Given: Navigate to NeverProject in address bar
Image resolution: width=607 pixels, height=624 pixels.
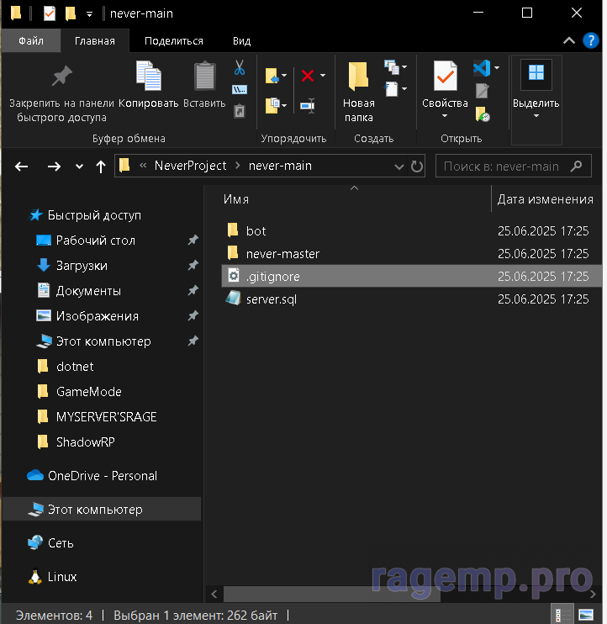Looking at the screenshot, I should coord(190,166).
